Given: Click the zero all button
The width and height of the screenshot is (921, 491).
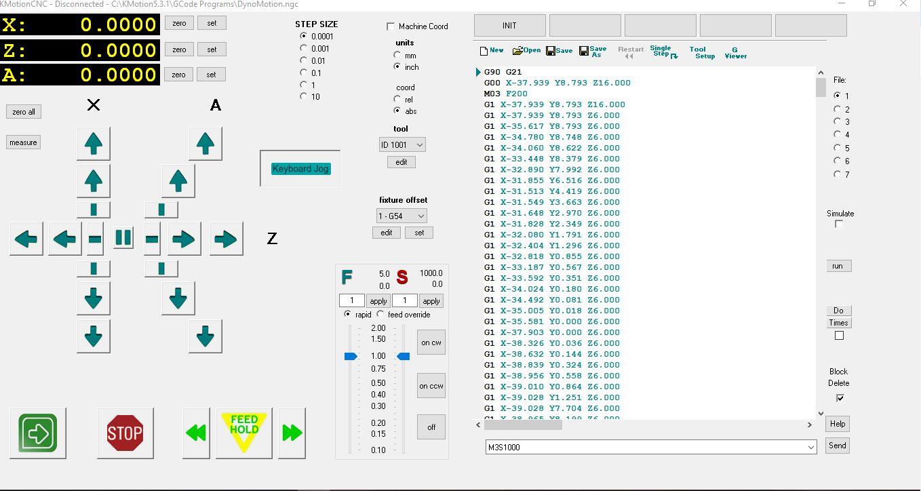Looking at the screenshot, I should [x=24, y=112].
